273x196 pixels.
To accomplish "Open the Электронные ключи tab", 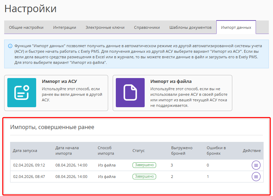I will 105,27.
